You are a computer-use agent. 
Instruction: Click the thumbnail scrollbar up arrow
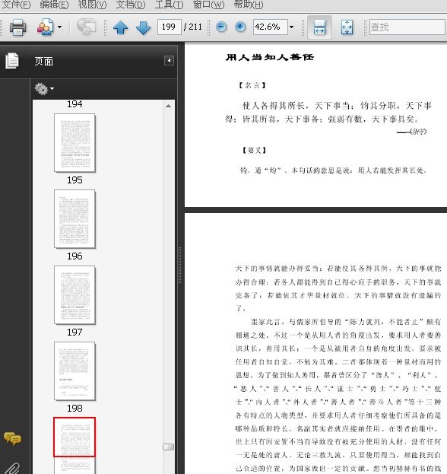168,106
